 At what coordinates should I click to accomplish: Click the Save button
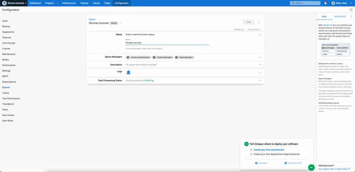249,22
